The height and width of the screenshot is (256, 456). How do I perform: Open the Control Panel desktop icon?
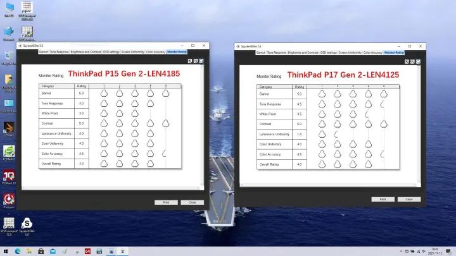click(x=9, y=105)
